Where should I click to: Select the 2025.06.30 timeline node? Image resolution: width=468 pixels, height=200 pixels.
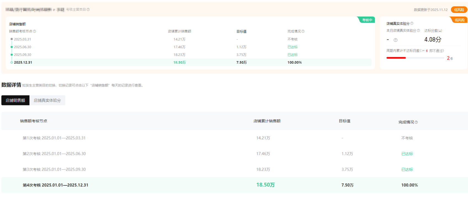[22, 47]
